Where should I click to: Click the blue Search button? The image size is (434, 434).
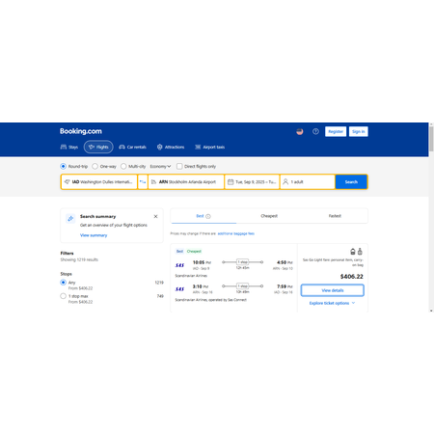pos(351,182)
